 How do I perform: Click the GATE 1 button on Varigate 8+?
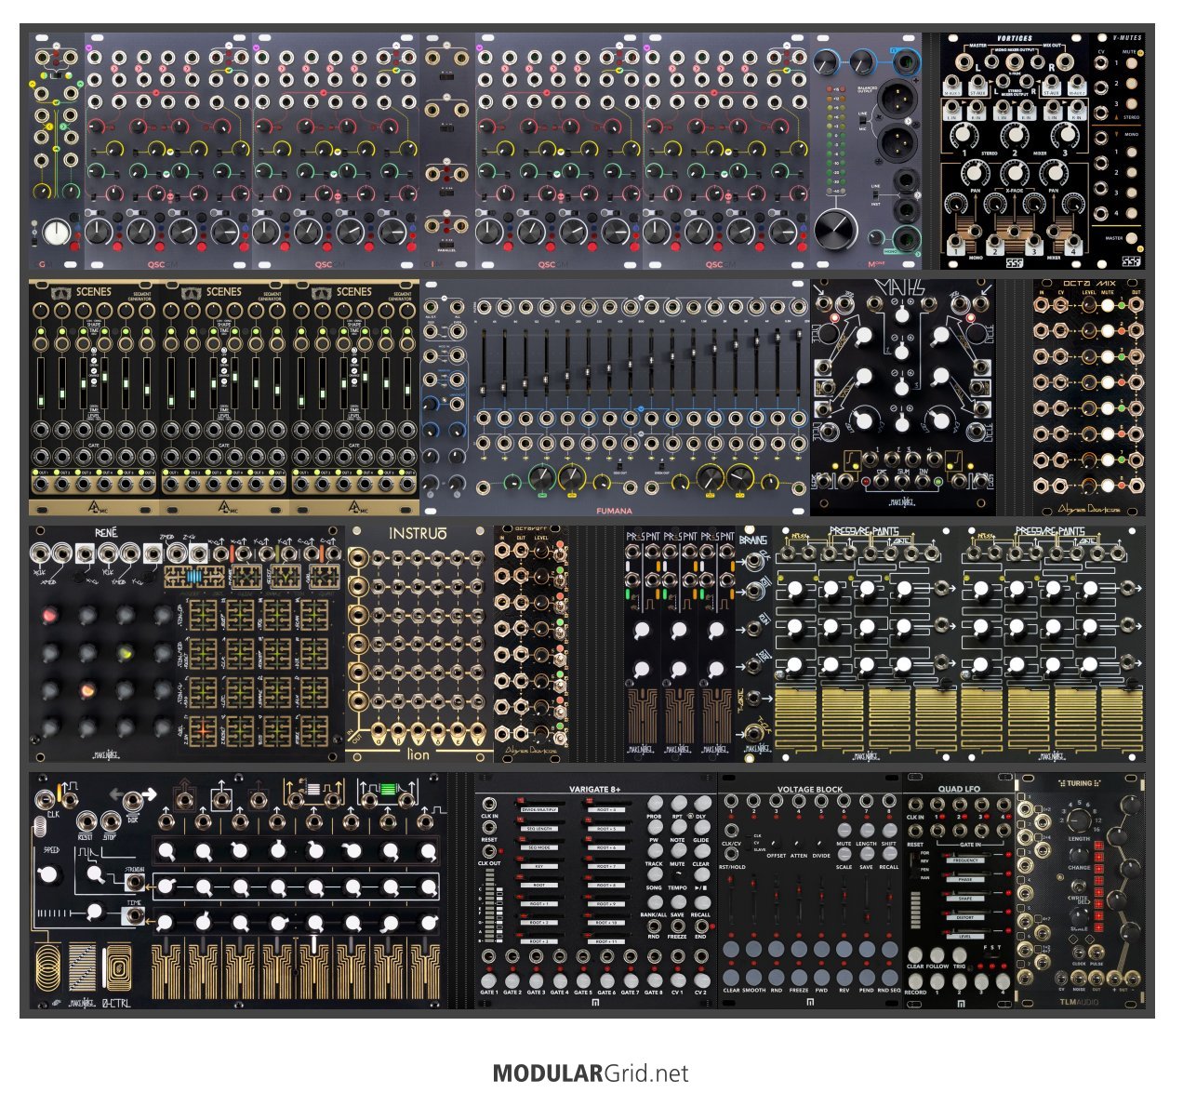tap(488, 981)
